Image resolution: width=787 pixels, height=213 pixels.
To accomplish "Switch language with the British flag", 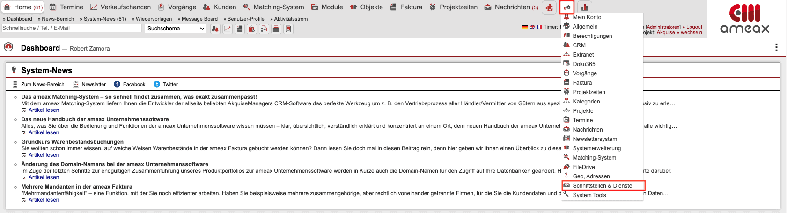I will click(x=532, y=27).
